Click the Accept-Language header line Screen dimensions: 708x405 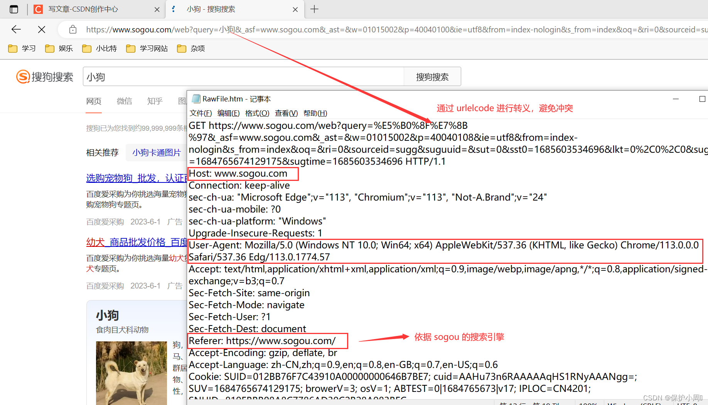(x=343, y=365)
